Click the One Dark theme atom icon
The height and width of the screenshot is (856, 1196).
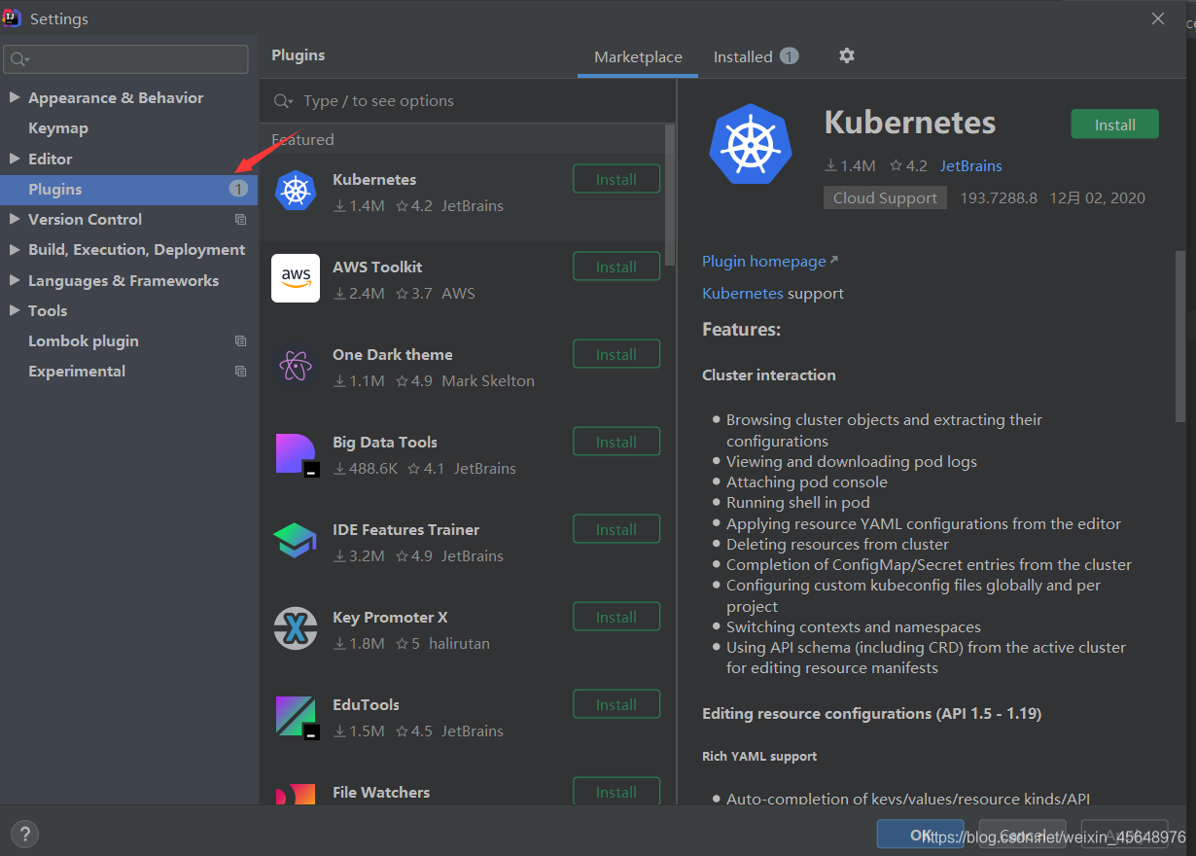click(x=295, y=366)
